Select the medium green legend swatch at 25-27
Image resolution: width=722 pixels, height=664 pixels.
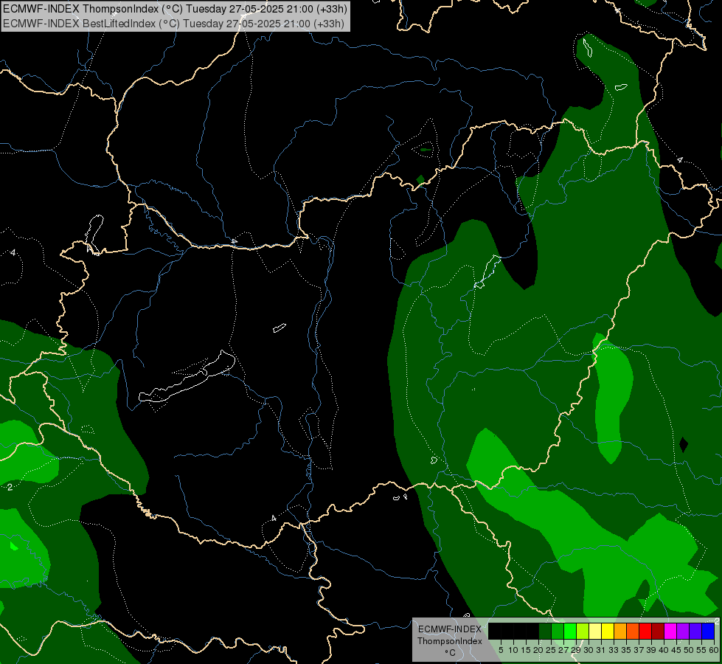pyautogui.click(x=558, y=631)
